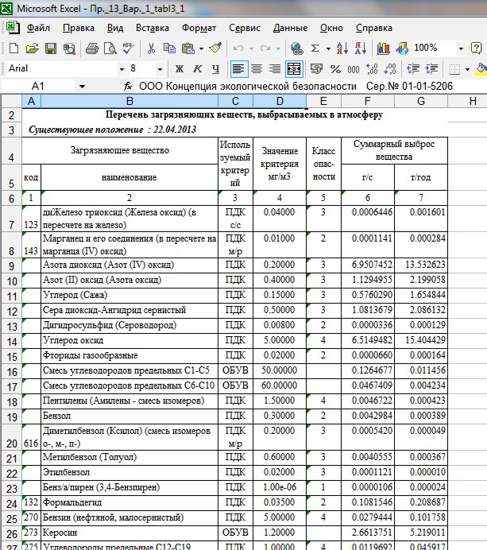Click the AutoSum sigma icon
Screen dimensions: 487x550
[315, 48]
